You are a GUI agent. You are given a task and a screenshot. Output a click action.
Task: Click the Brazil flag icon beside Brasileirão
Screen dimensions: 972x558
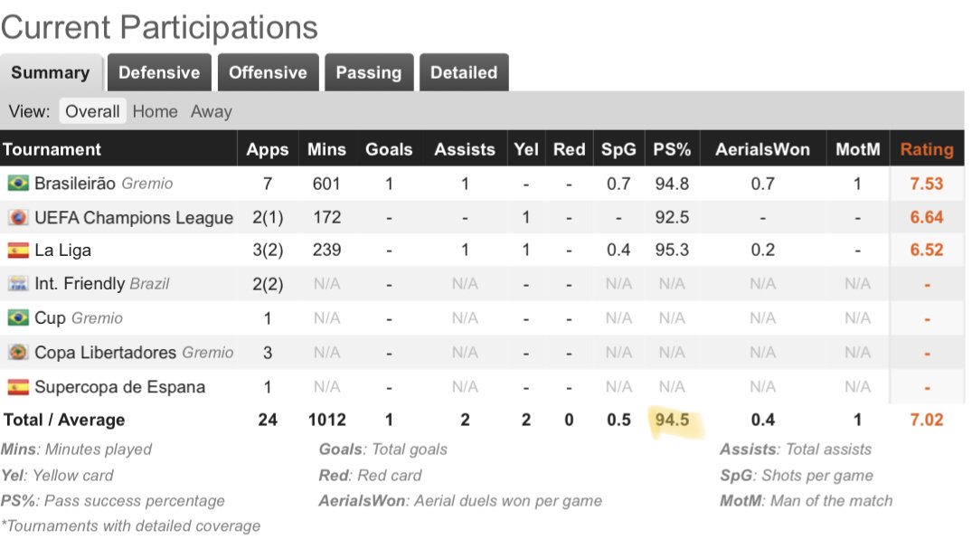(18, 184)
